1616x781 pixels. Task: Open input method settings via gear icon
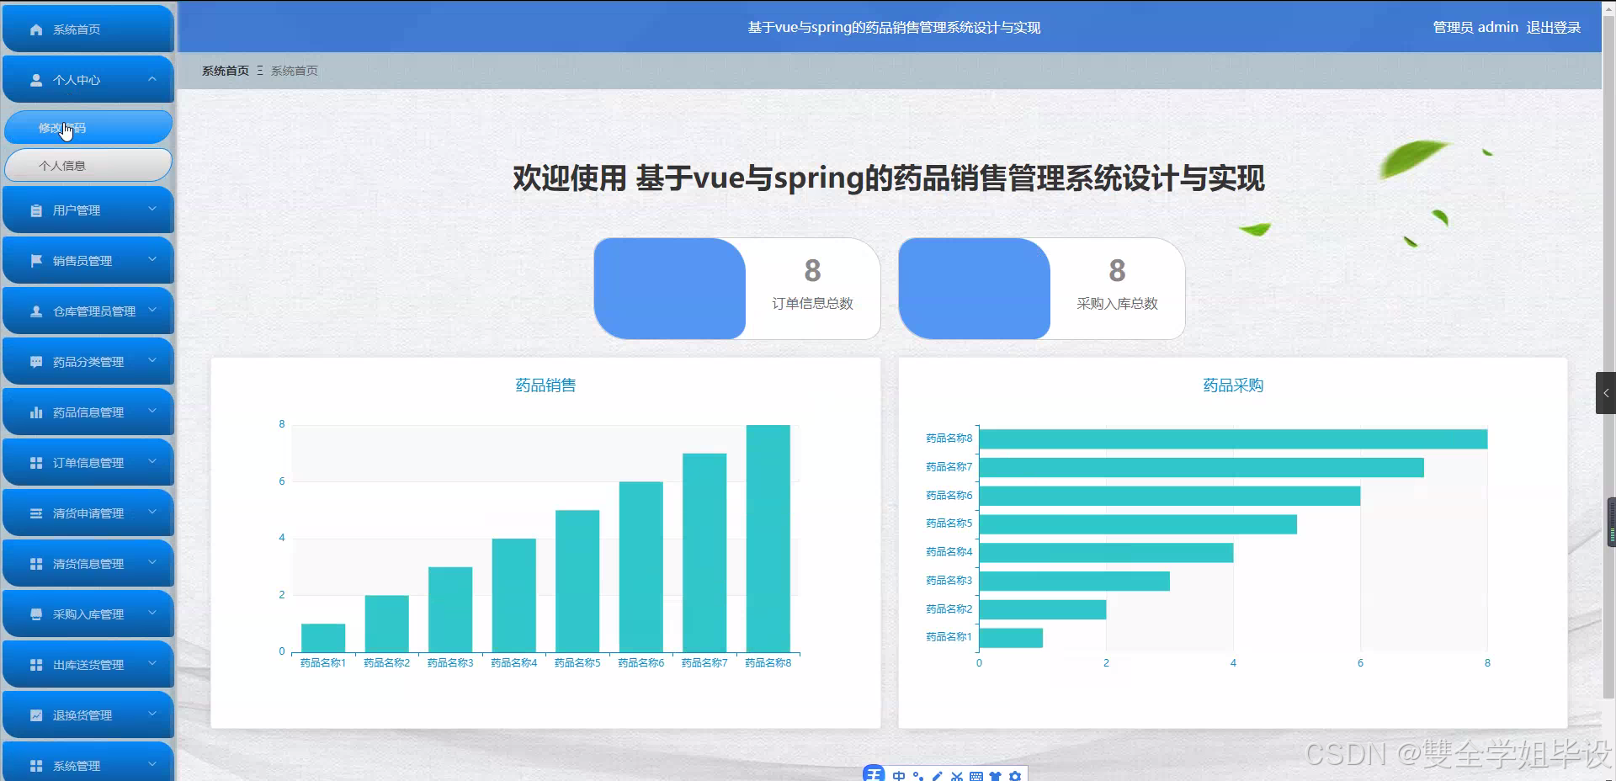(1016, 775)
